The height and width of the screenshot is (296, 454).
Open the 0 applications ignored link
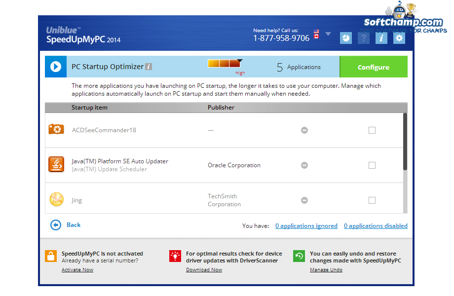pos(306,225)
